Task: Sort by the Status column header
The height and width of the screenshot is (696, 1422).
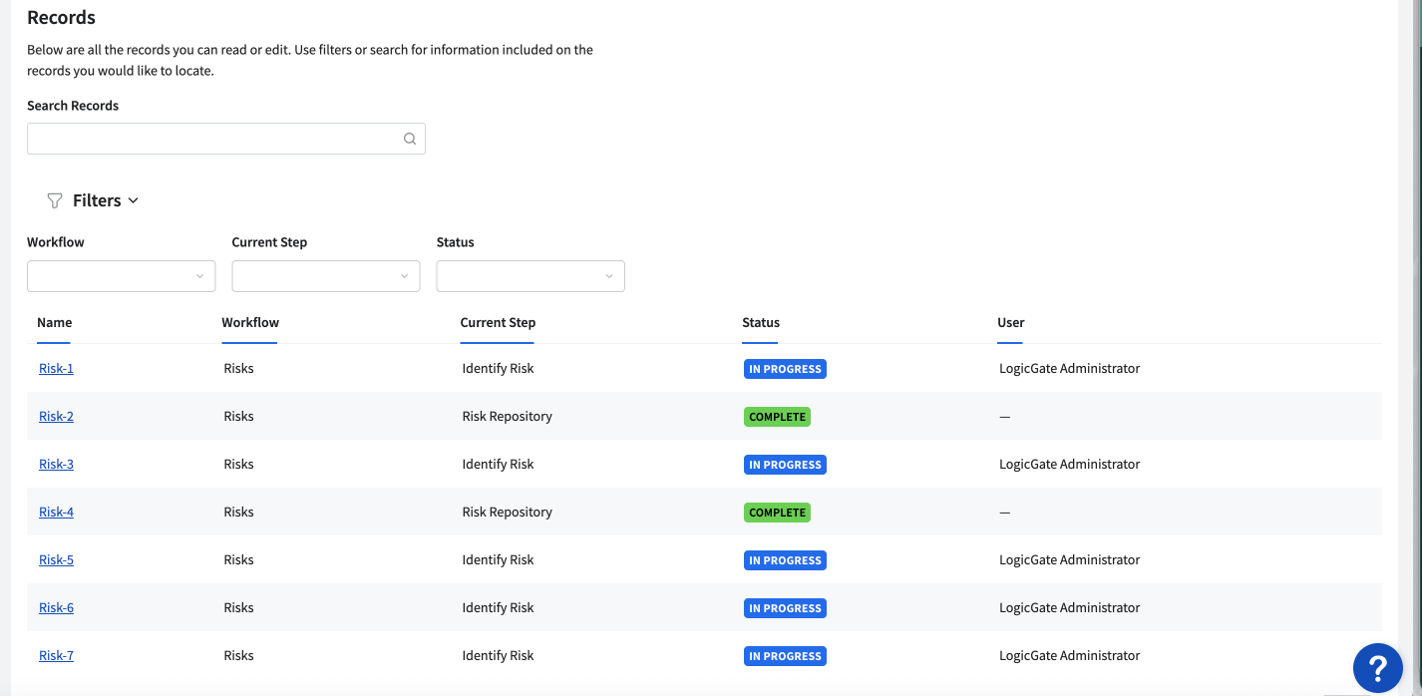Action: pyautogui.click(x=761, y=322)
